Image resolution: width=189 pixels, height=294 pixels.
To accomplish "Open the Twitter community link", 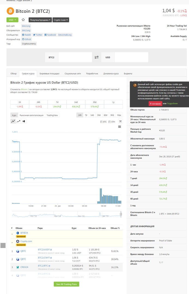I will 38,35.
